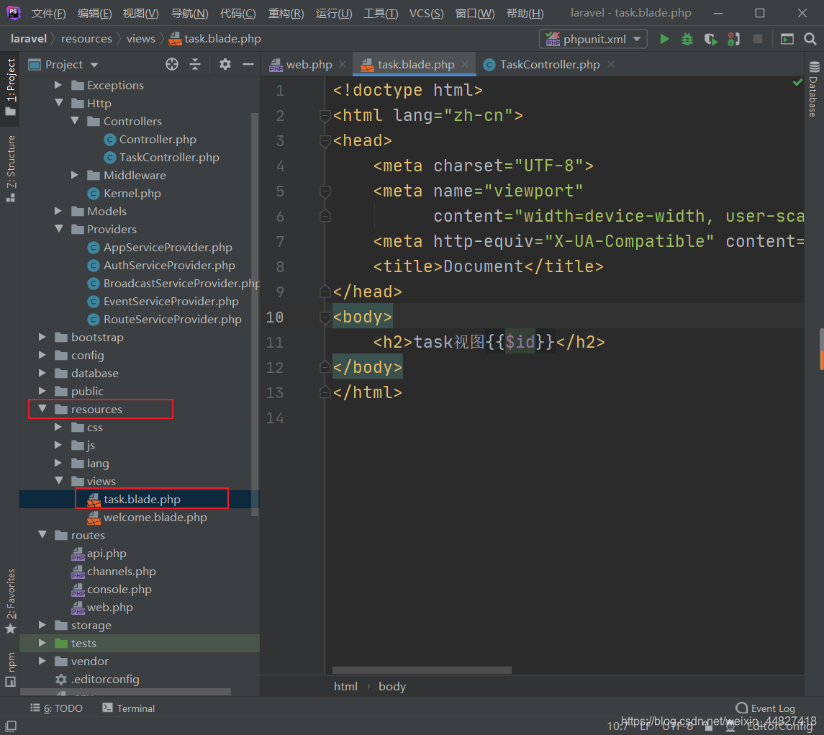Click the resources breadcrumb
Viewport: 824px width, 735px height.
(86, 39)
